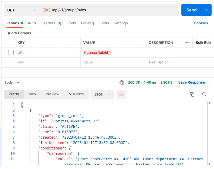Viewport: 214px width, 169px height.
Task: Switch to the Visualize view tab
Action: pos(76,94)
